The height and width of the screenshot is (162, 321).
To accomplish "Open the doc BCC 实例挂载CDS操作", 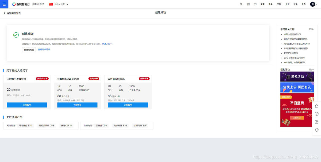I will tap(294, 58).
